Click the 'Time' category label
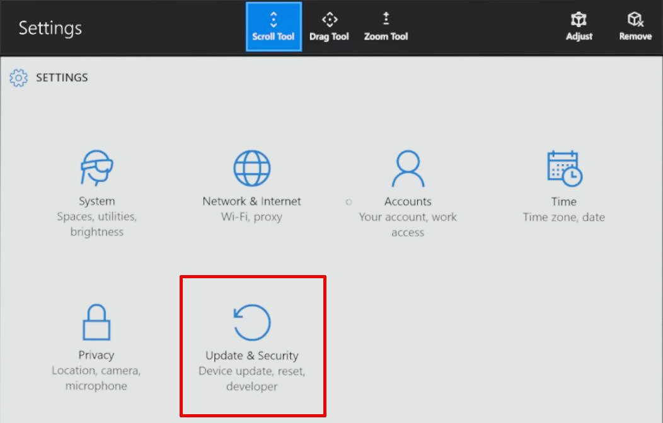Viewport: 663px width, 423px height. (x=563, y=201)
